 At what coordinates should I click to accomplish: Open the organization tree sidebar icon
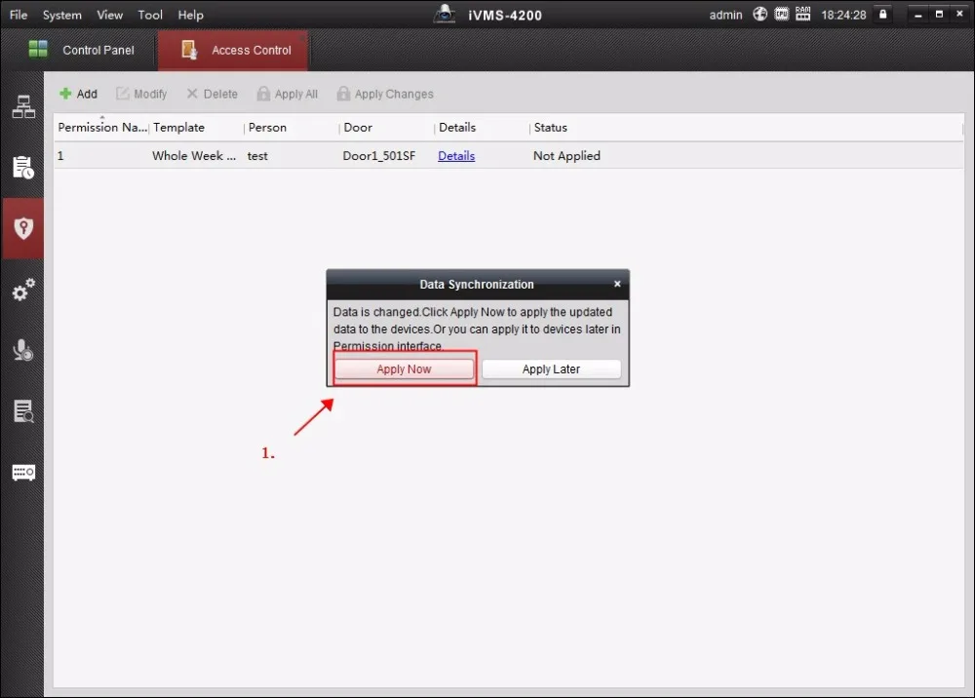coord(23,107)
